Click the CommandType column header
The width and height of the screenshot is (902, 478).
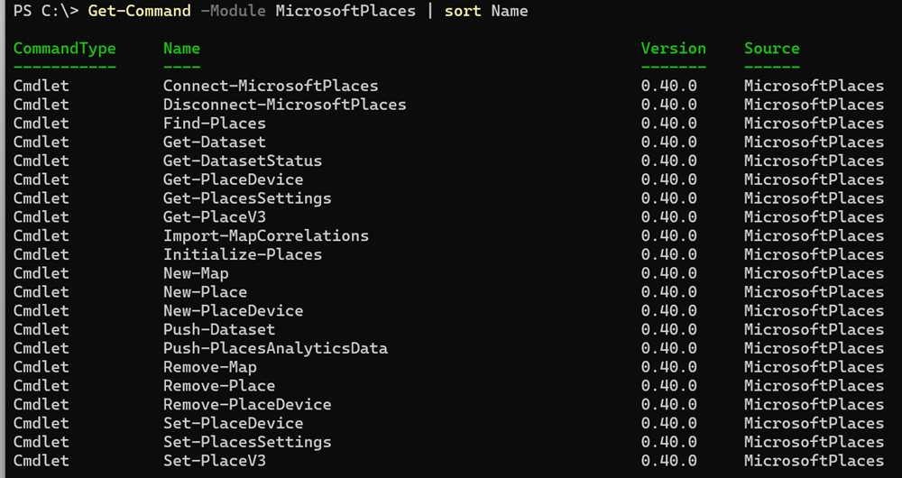[64, 49]
